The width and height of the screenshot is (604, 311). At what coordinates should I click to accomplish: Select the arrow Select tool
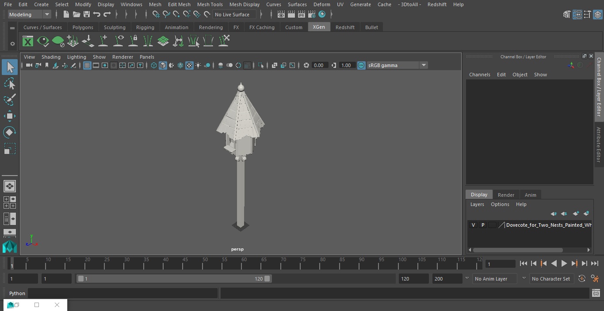point(10,67)
